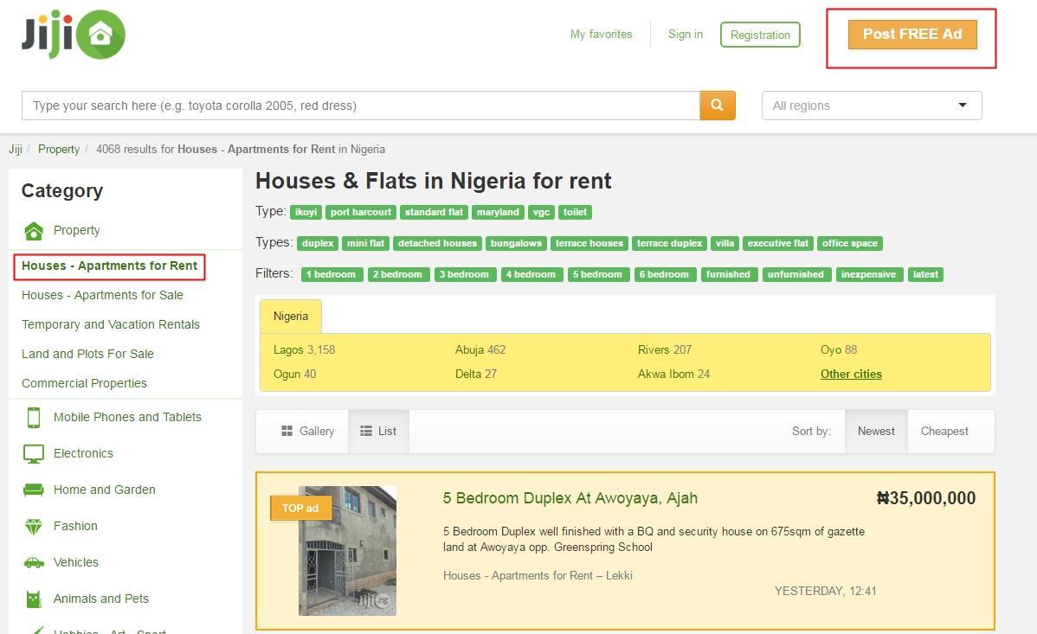This screenshot has height=634, width=1037.
Task: Sort listings by Cheapest
Action: [944, 431]
